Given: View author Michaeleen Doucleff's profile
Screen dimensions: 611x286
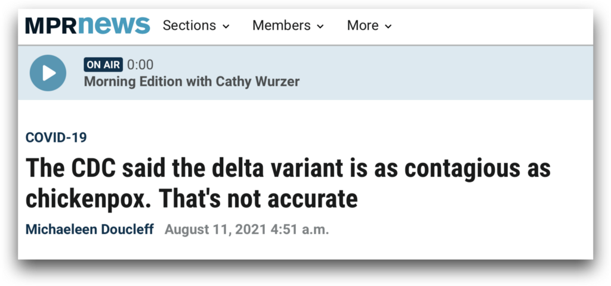Looking at the screenshot, I should 90,229.
